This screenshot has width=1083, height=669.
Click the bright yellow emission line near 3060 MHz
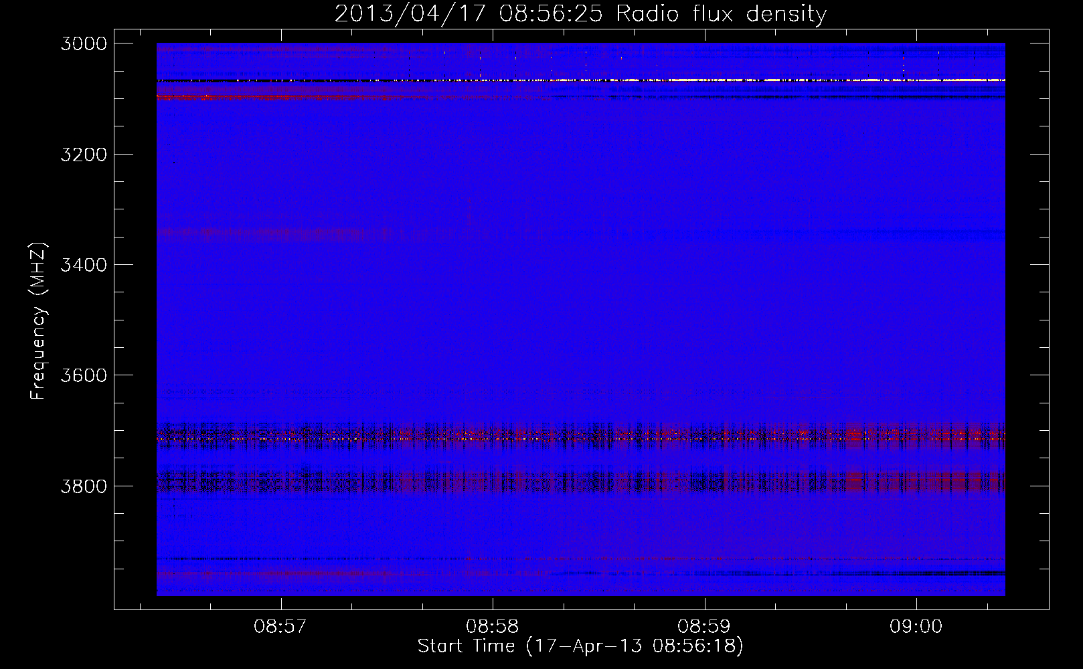pos(580,80)
